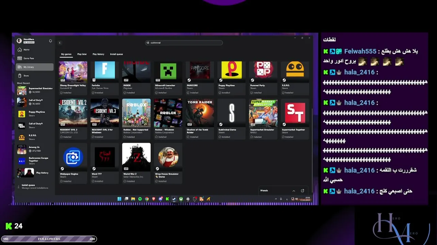Click the Windows Start button
This screenshot has width=437, height=245.
(119, 199)
